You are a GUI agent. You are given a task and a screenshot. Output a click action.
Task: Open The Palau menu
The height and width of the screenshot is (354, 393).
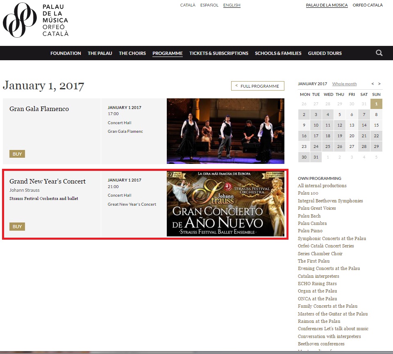click(x=100, y=53)
